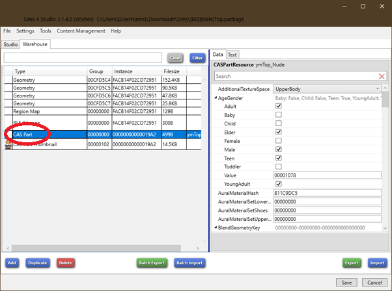392x291 pixels.
Task: Uncheck the Male checkbox
Action: pyautogui.click(x=278, y=149)
